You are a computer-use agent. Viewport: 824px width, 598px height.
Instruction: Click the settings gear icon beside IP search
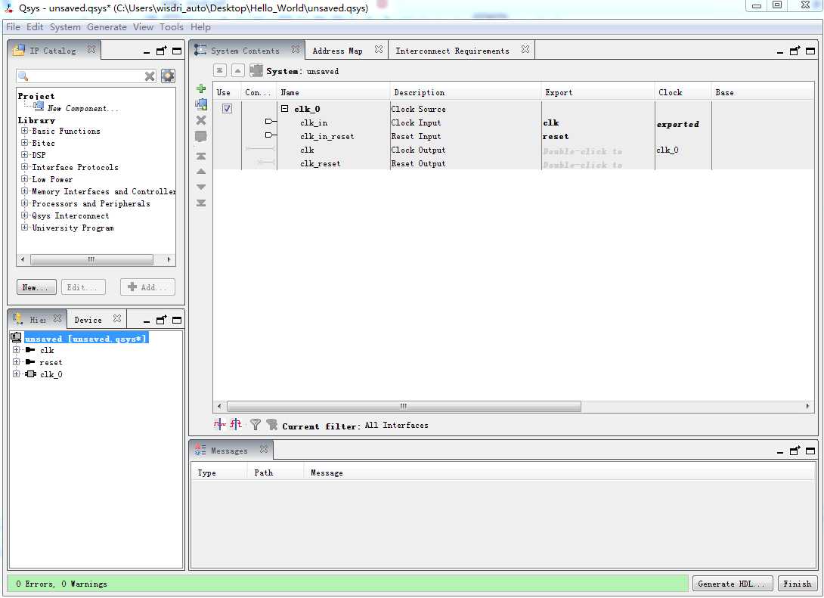168,76
